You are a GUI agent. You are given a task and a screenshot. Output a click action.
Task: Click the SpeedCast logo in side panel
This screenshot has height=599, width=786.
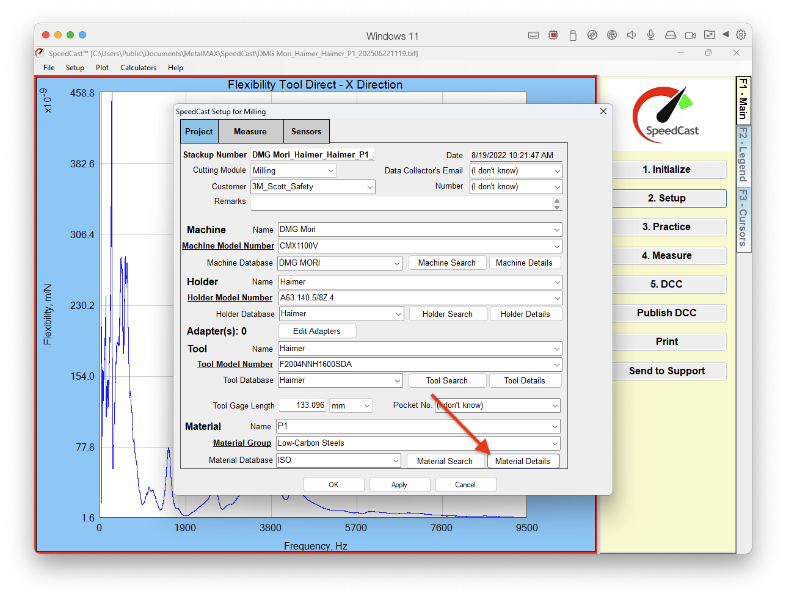click(x=668, y=115)
